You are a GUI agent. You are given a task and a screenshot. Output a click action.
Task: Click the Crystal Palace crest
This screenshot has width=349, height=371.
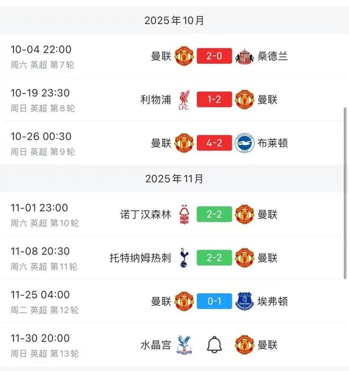click(x=185, y=345)
